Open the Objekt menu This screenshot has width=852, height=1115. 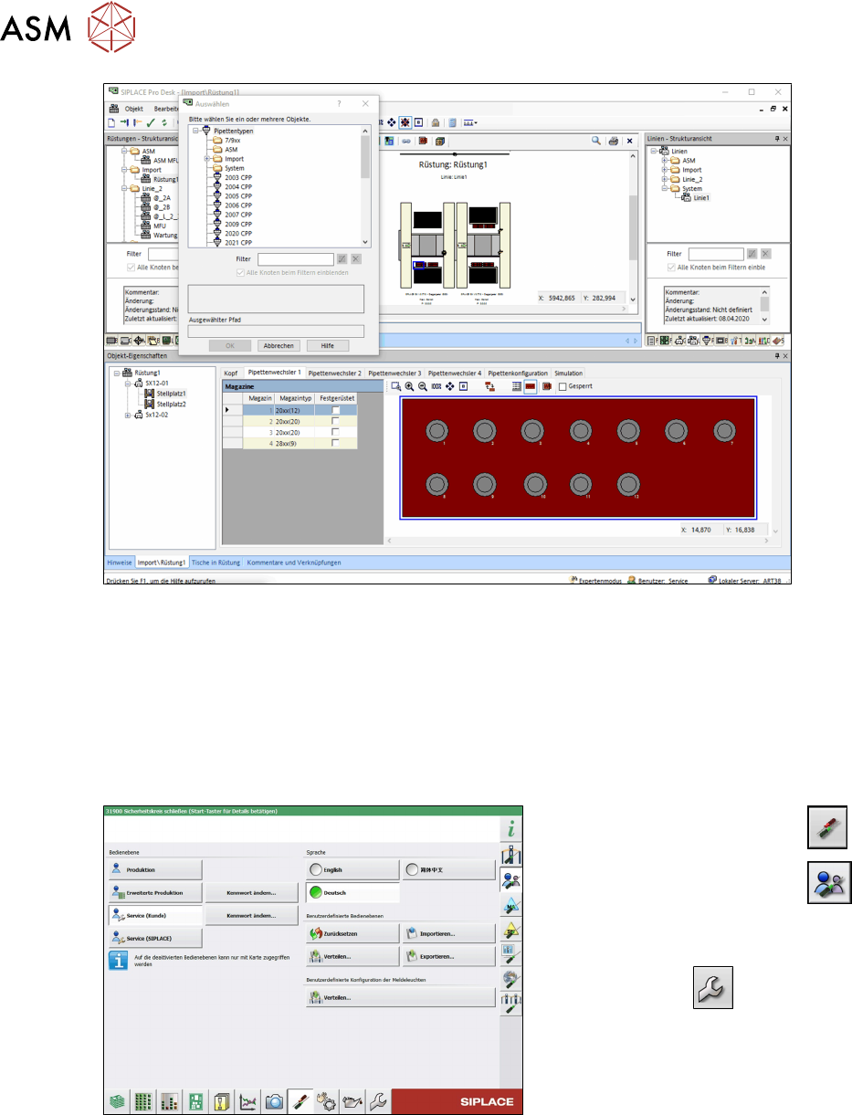tap(134, 109)
